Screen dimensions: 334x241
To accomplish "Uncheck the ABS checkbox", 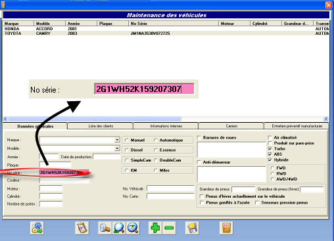I will [x=270, y=154].
